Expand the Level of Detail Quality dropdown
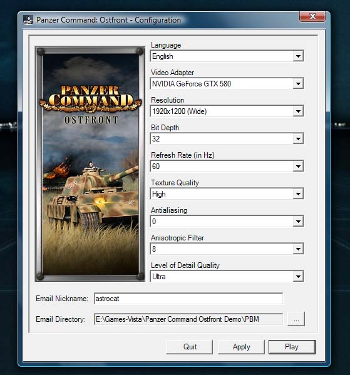 coord(227,277)
